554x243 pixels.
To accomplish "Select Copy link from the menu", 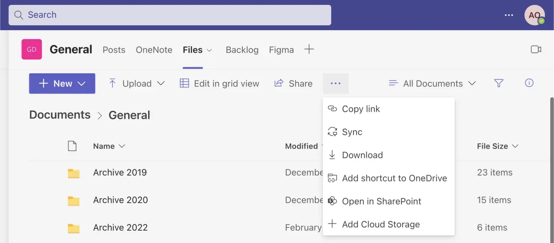I will pyautogui.click(x=361, y=109).
